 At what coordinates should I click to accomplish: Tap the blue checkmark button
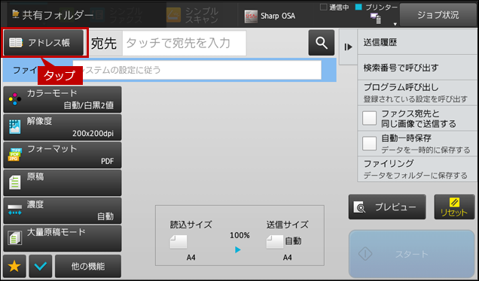41,267
